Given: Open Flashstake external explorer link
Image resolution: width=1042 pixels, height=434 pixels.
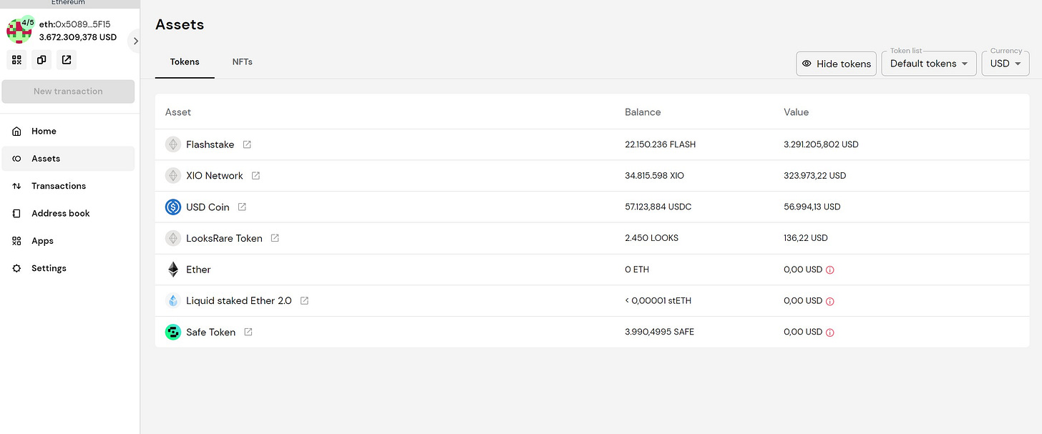Looking at the screenshot, I should [x=247, y=144].
